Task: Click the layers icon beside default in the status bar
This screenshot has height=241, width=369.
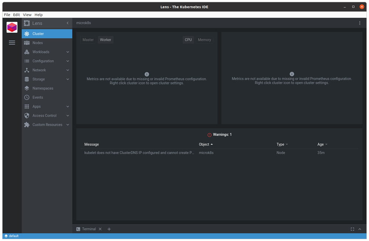Action: [x=6, y=236]
